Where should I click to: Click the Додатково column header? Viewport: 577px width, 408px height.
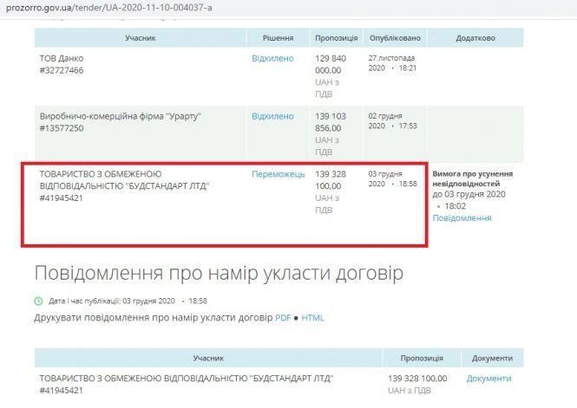(475, 38)
